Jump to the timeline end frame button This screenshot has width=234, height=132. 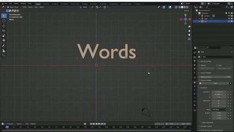tap(105, 124)
